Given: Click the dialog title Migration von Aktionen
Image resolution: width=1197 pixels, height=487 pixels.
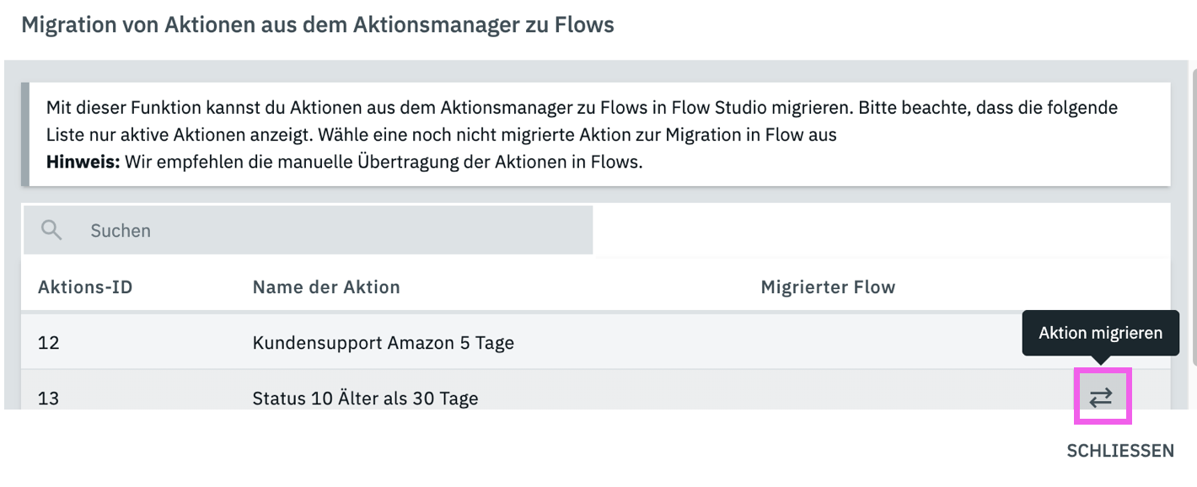Looking at the screenshot, I should click(x=317, y=25).
